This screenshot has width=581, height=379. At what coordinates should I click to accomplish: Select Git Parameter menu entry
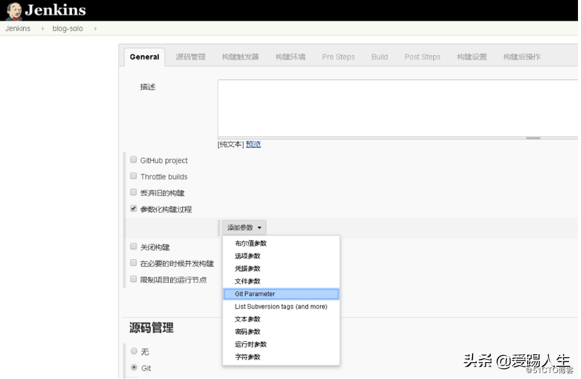(281, 294)
